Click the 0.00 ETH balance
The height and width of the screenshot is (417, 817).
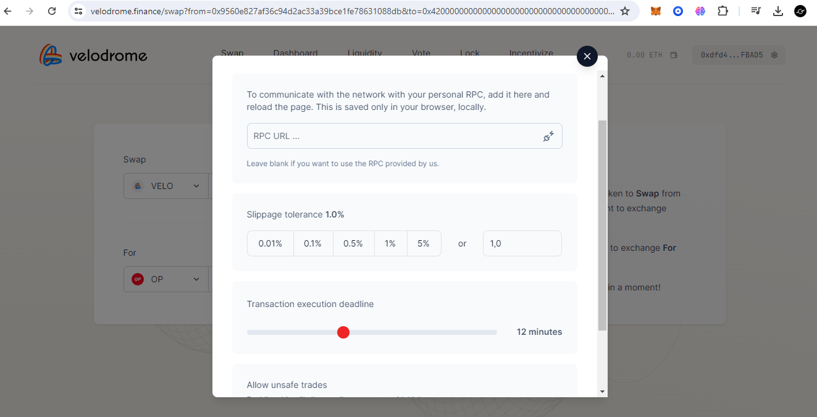645,55
